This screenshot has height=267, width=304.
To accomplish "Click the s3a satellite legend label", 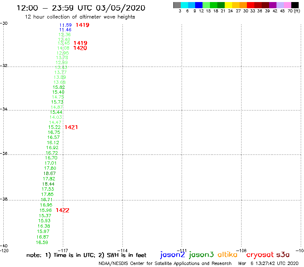I will tap(283, 255).
